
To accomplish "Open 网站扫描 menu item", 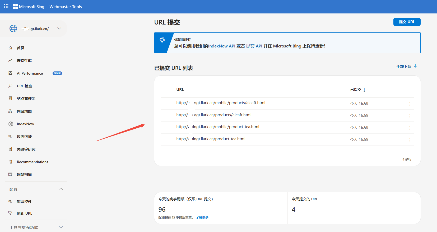I will tap(24, 175).
